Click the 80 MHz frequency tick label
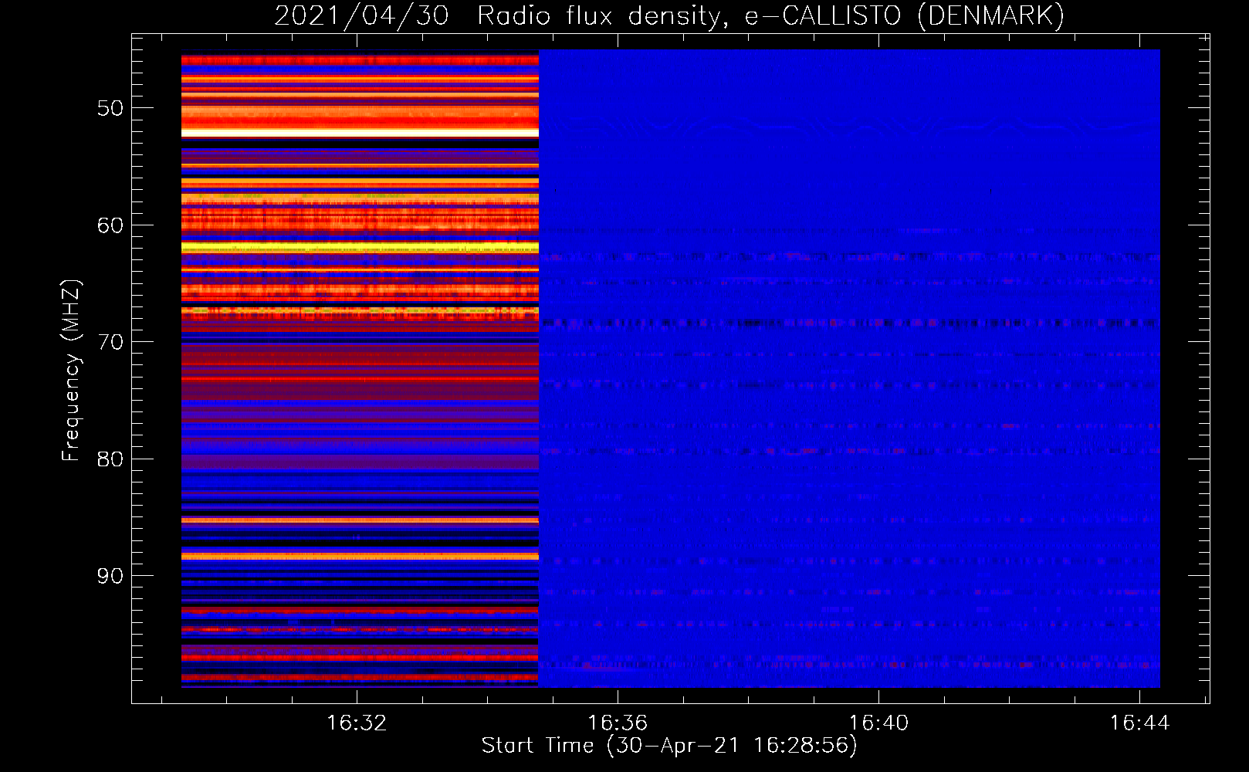 pyautogui.click(x=110, y=459)
